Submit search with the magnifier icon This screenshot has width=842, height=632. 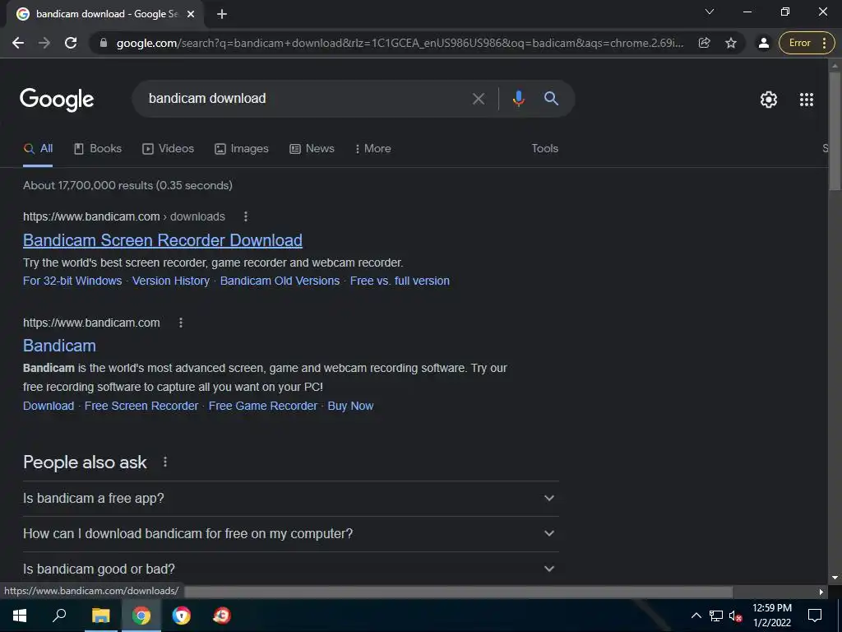pos(552,99)
